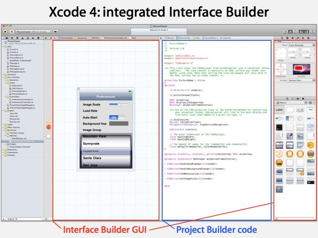
Task: Click PreferencesController.xib in jump bar
Action: point(114,38)
